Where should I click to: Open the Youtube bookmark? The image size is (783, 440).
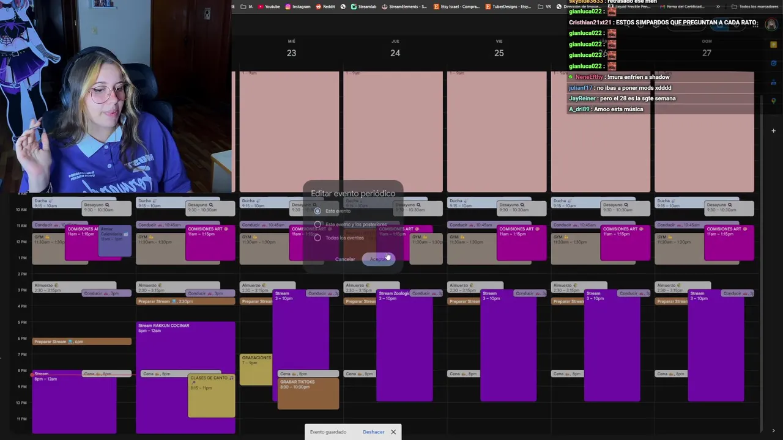[x=269, y=7]
